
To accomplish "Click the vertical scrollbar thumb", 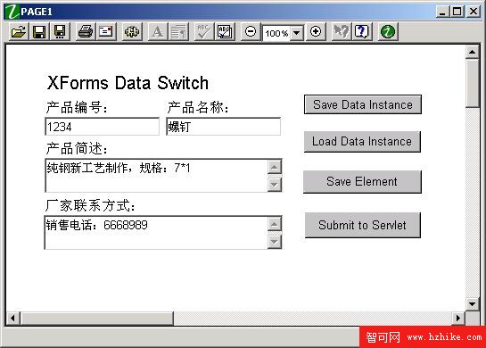I will click(x=473, y=83).
